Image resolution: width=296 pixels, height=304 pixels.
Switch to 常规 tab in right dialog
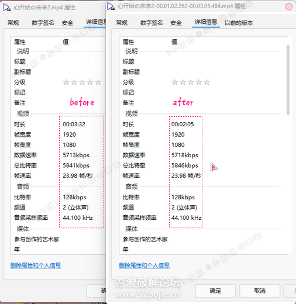[122, 23]
